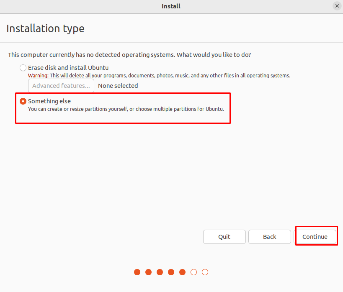Click the last empty progress dot

pos(205,272)
